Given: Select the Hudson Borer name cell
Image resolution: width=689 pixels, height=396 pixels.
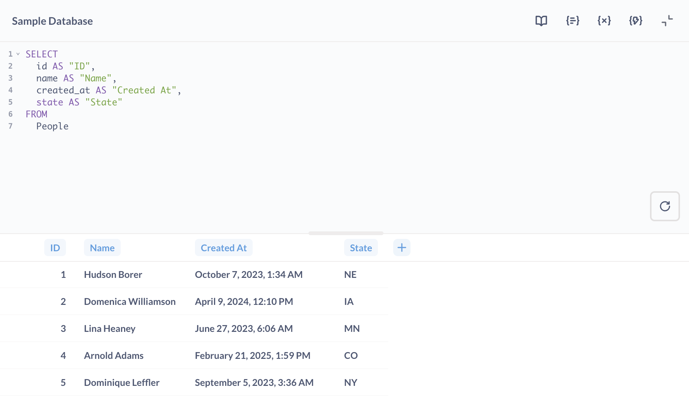Looking at the screenshot, I should (x=113, y=274).
